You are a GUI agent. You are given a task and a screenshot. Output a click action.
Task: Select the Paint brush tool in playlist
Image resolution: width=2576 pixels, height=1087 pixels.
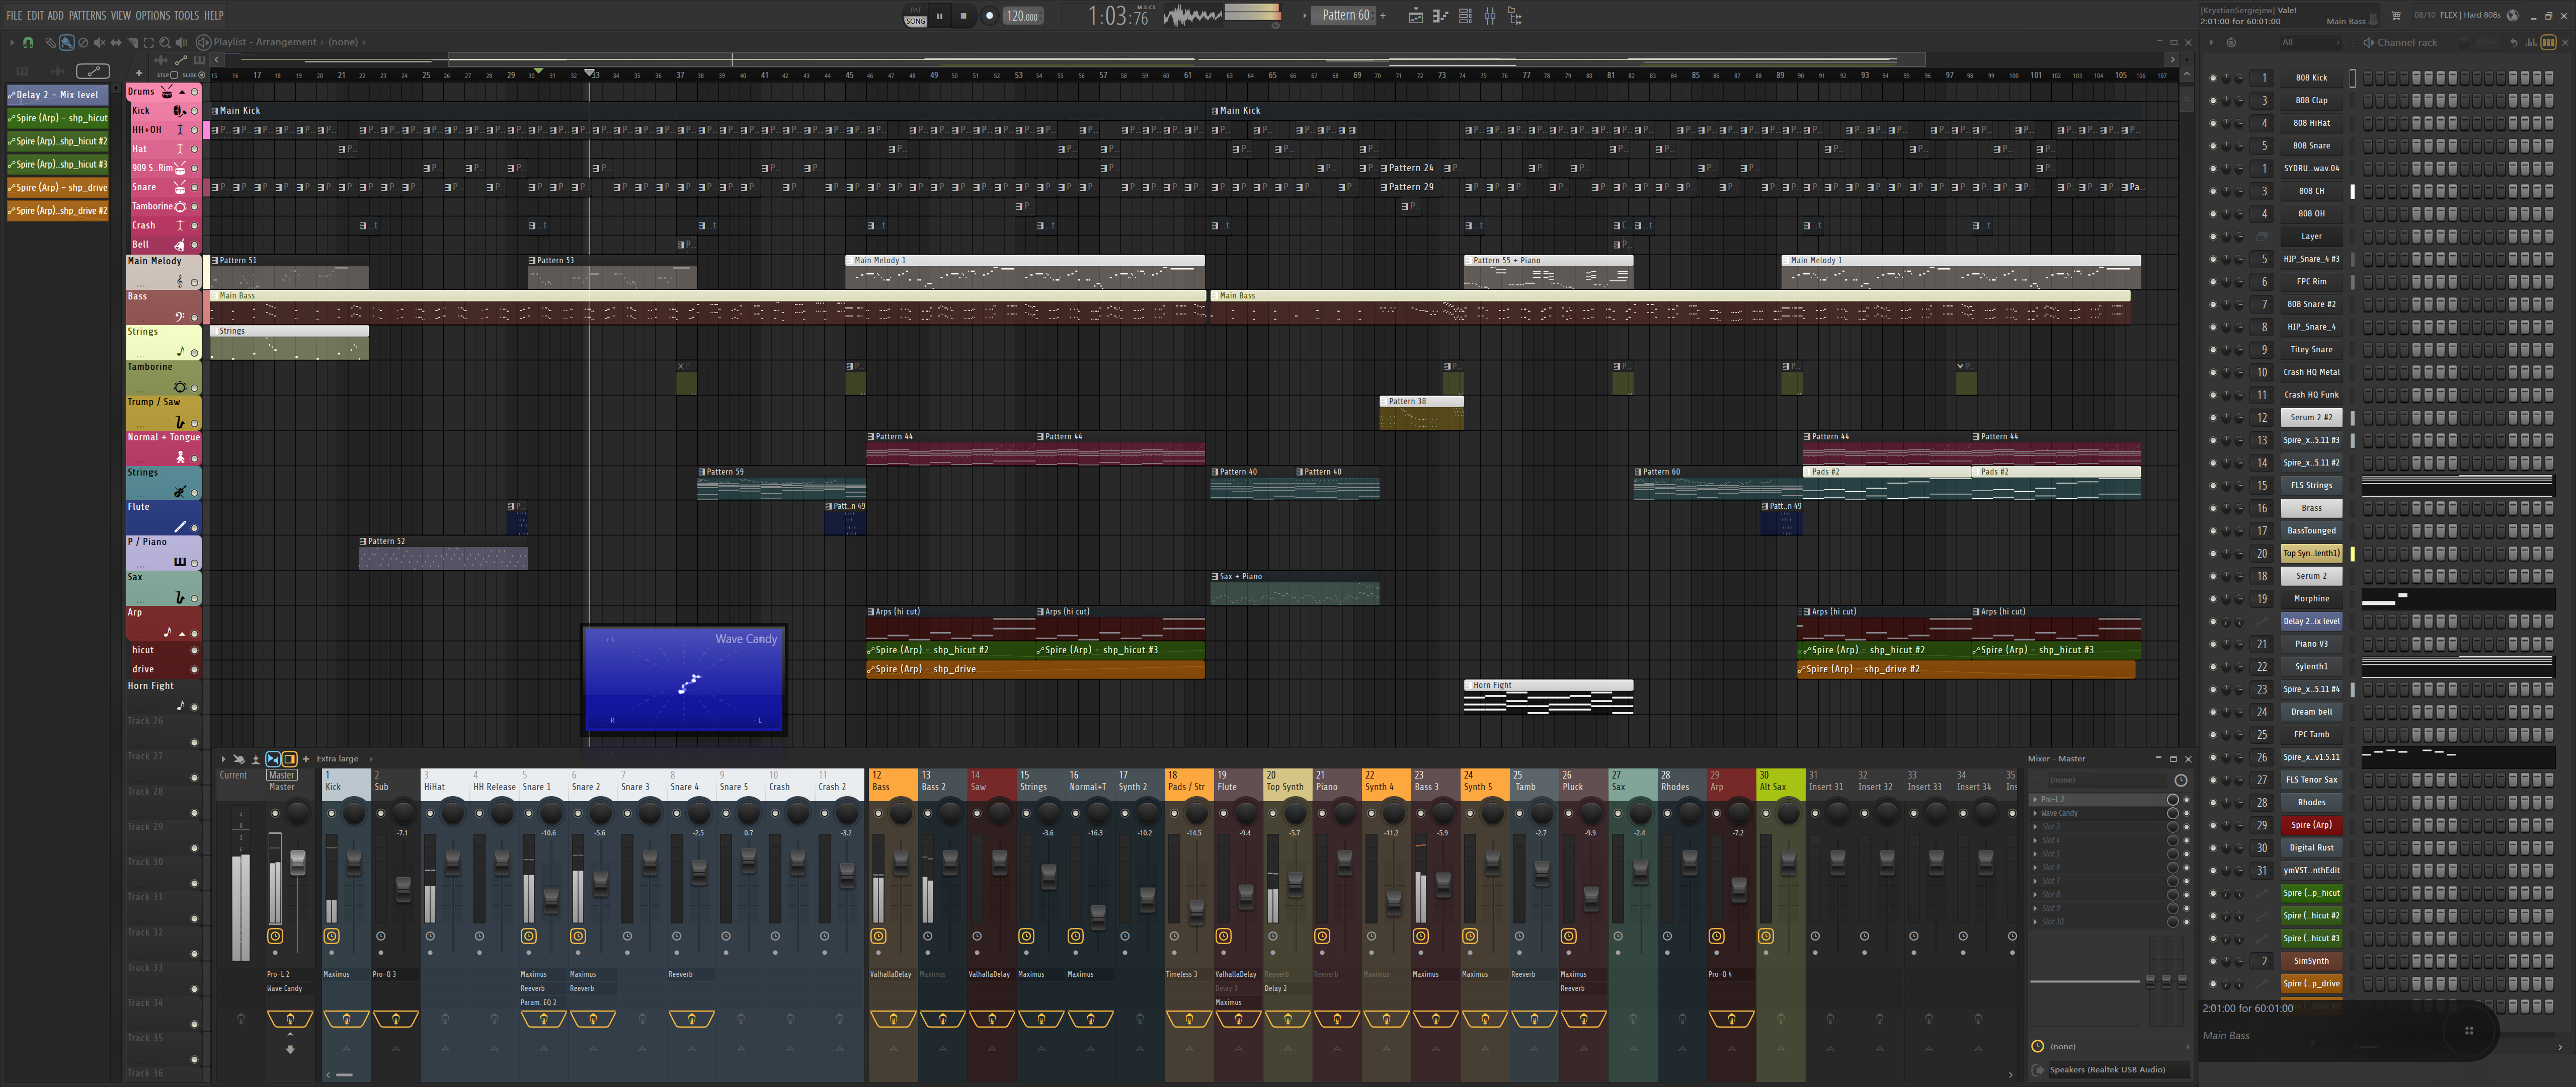point(67,43)
